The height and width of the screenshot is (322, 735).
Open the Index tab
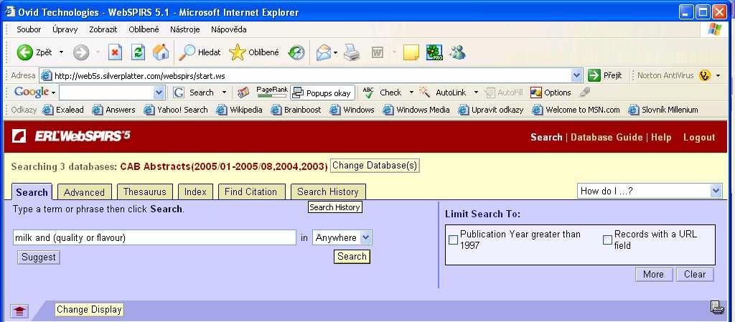click(195, 192)
